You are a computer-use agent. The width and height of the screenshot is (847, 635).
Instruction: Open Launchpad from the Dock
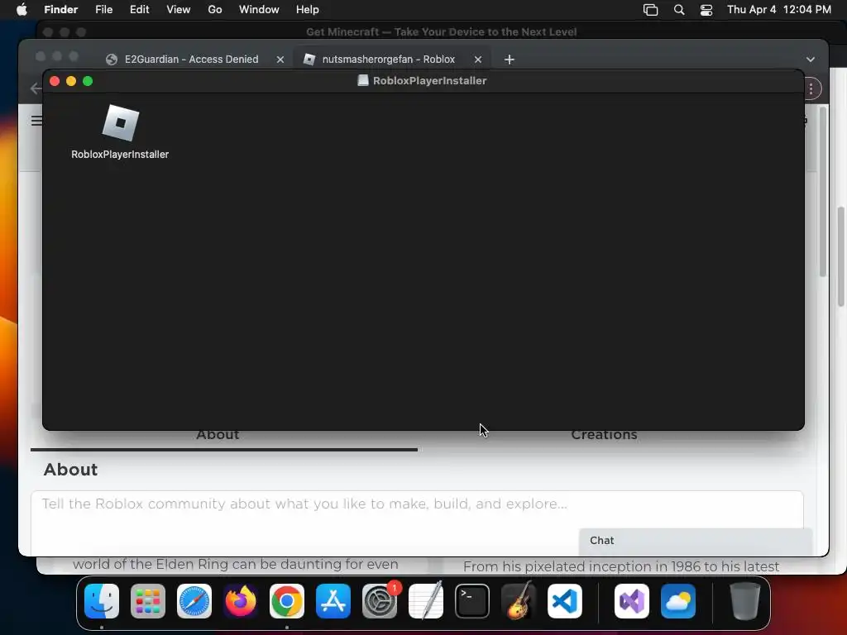(x=148, y=601)
